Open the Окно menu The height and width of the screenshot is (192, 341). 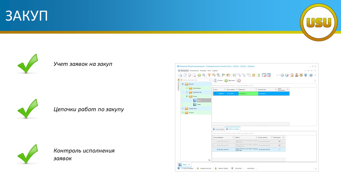[x=209, y=70]
